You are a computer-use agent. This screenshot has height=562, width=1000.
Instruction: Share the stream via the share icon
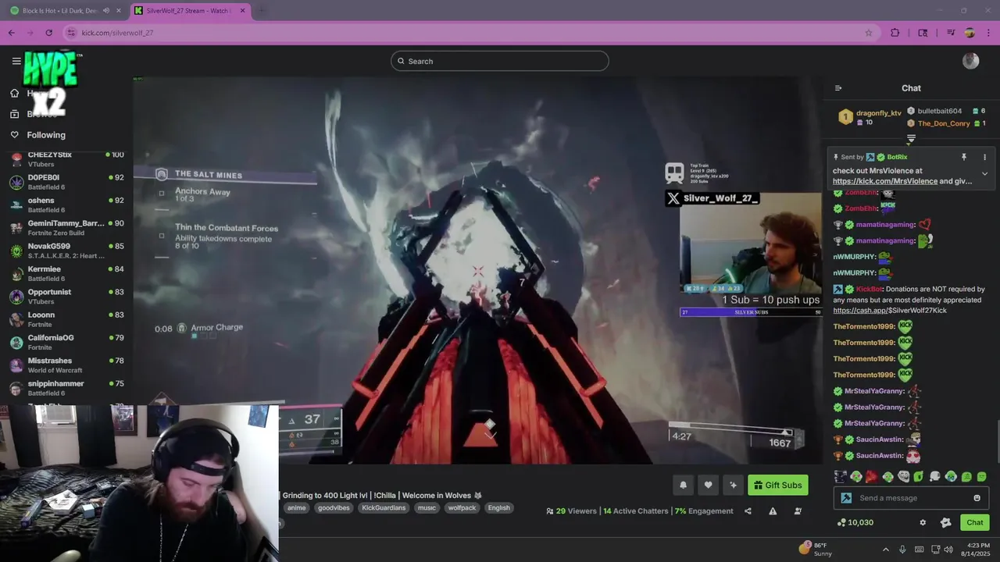click(748, 511)
